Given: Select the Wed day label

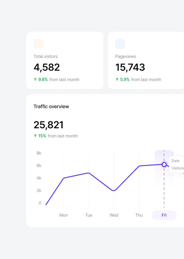Looking at the screenshot, I should [x=114, y=215].
